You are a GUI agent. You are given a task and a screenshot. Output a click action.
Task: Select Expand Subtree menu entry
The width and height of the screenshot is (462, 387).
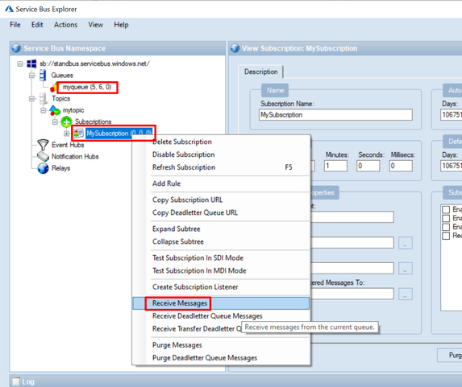(221, 228)
